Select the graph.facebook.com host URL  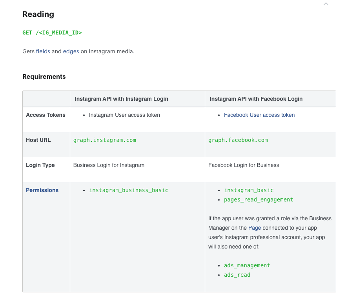point(238,140)
